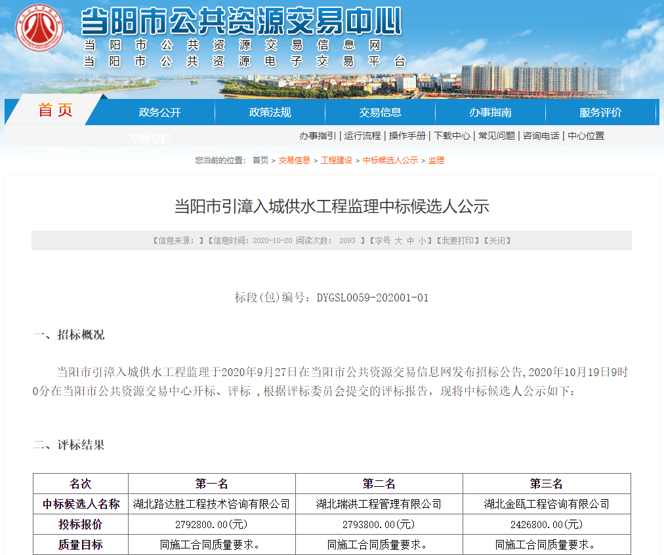View 咨询电话 contact link
This screenshot has width=664, height=555.
pos(541,136)
